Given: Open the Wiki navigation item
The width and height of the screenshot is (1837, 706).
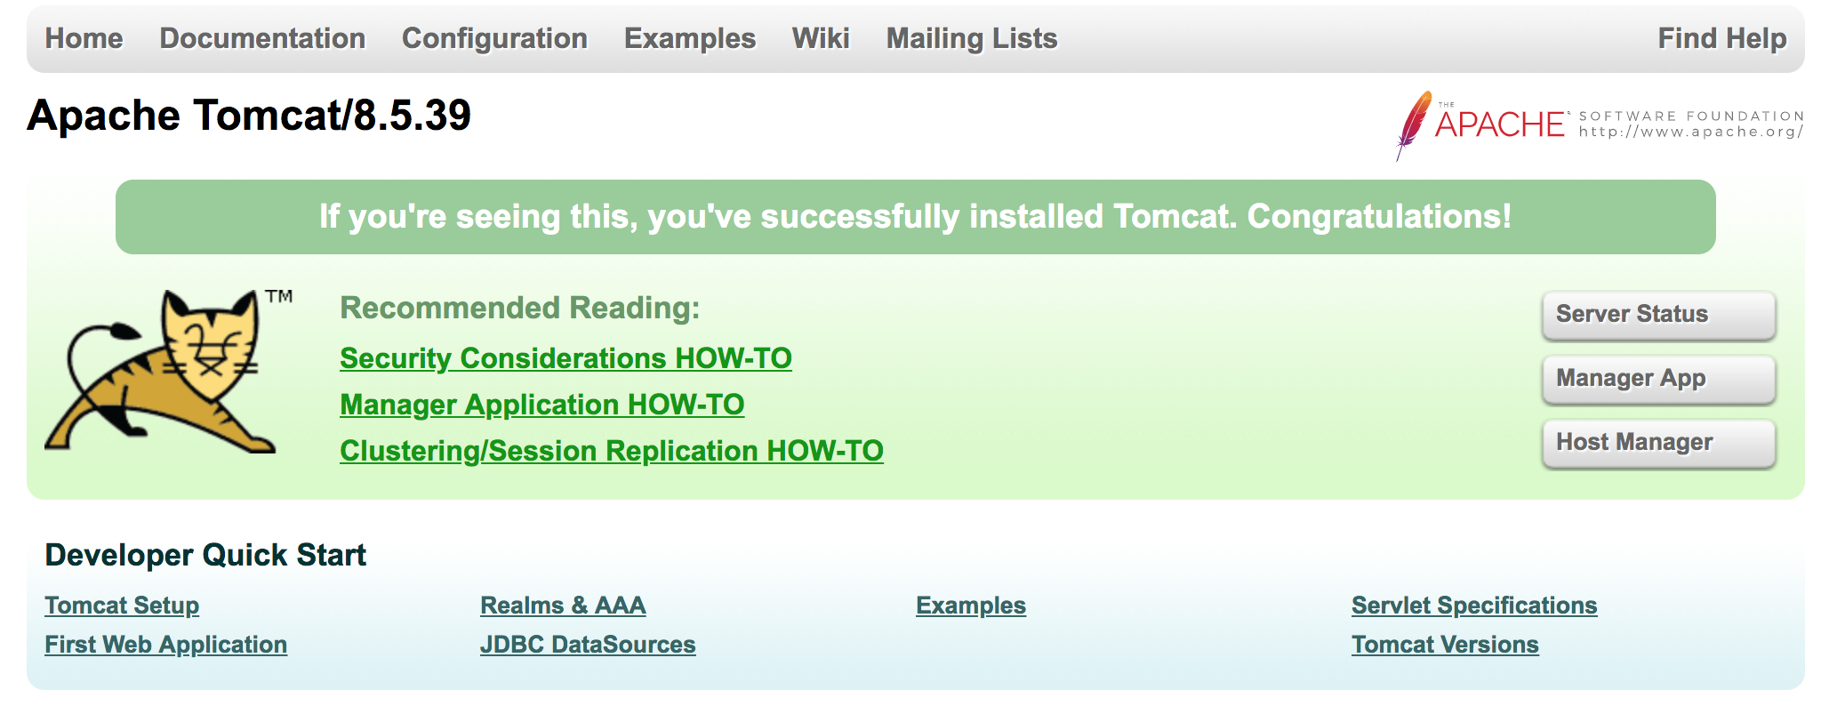Looking at the screenshot, I should (821, 38).
